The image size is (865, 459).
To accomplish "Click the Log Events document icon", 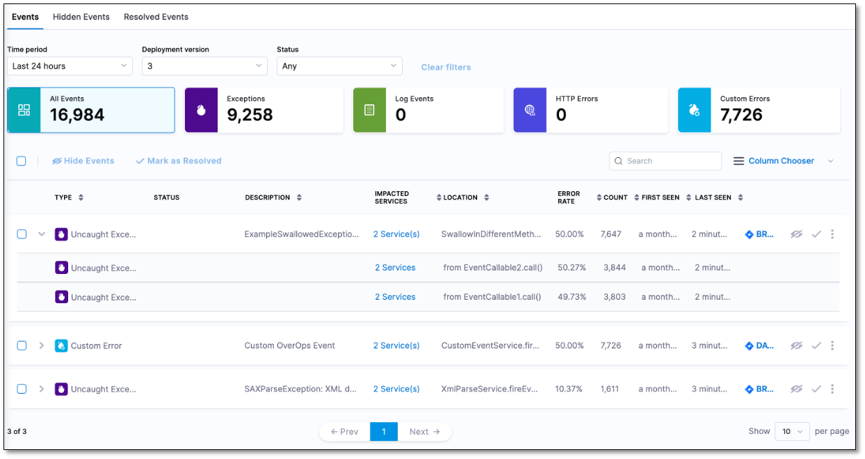I will coord(369,110).
